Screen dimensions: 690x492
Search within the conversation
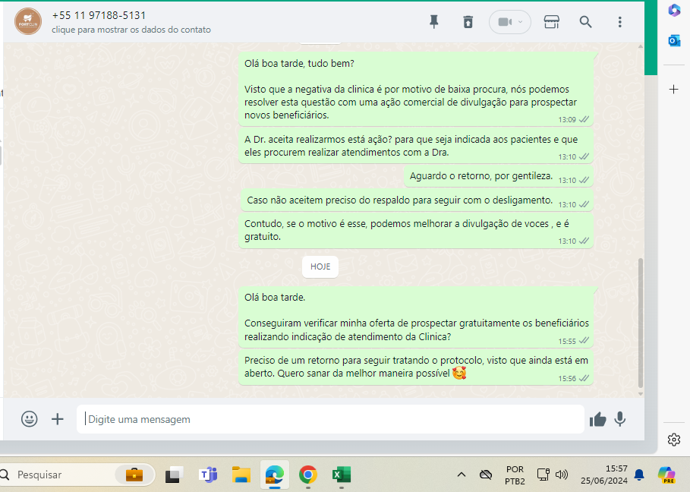585,21
